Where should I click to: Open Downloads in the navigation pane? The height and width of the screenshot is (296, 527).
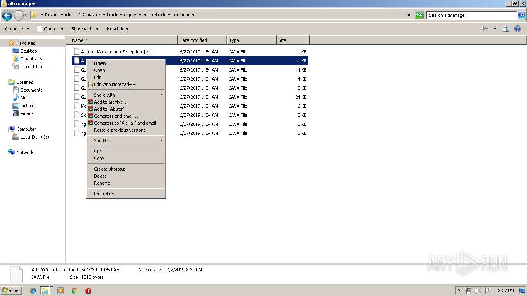[31, 59]
